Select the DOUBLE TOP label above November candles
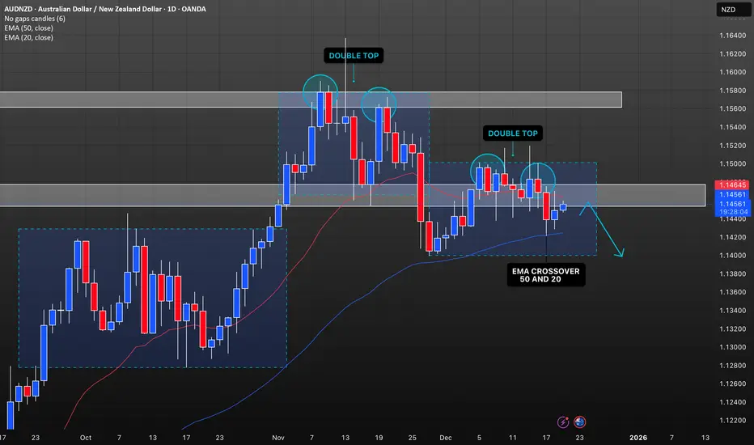The image size is (754, 445). 354,56
